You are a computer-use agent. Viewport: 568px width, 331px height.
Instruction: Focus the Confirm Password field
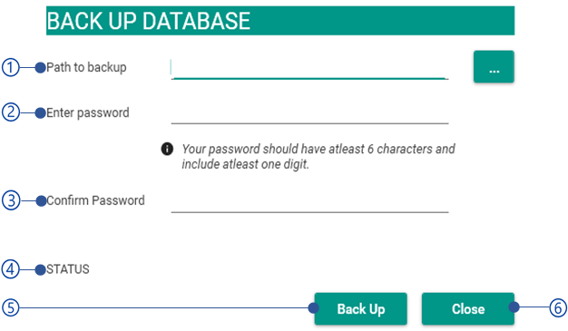click(x=309, y=202)
